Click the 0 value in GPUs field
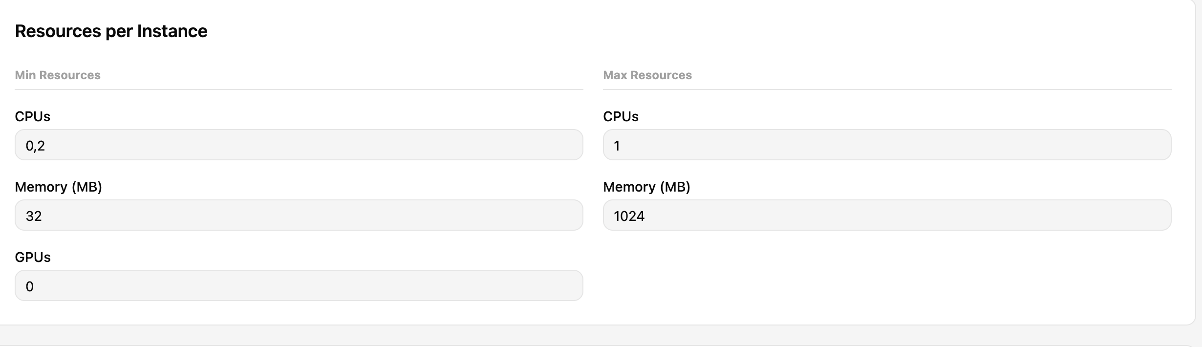1202x347 pixels. point(30,286)
